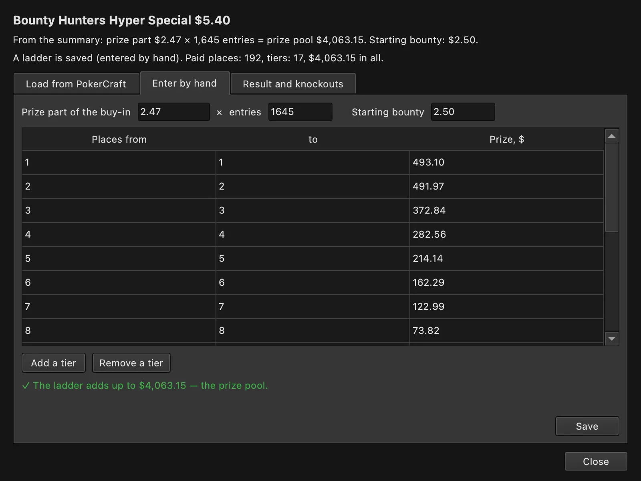Click the 'Starting bounty' label
Screen dimensions: 641x481
[x=388, y=112]
